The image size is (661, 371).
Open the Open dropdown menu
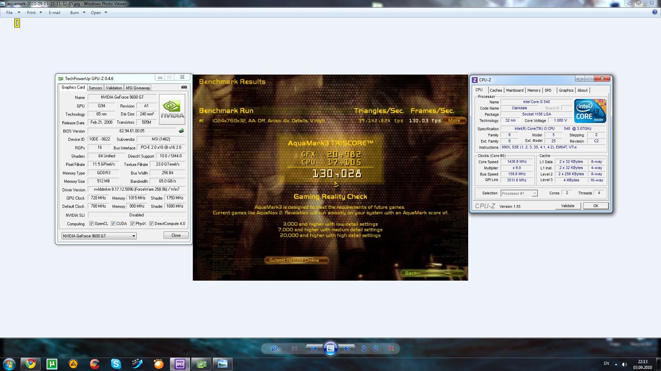coord(99,12)
